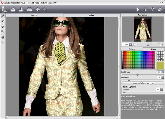
Task: Activate the hand pan tool
Action: [x=3, y=37]
